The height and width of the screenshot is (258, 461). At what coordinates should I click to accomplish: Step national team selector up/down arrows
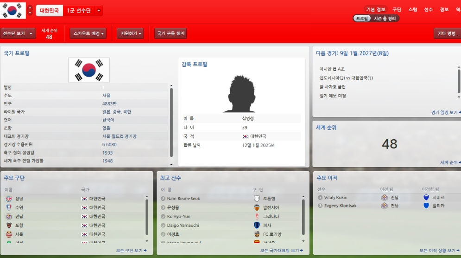[30, 10]
